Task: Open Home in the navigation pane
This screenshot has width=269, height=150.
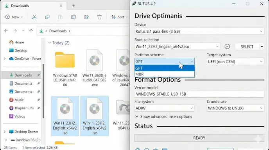Action: 17,42
